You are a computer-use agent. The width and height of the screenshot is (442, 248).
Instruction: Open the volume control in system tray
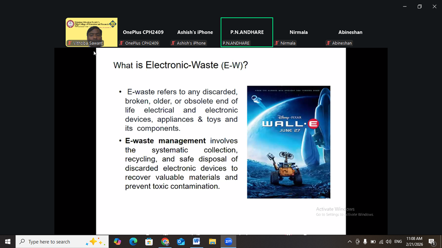(x=388, y=241)
